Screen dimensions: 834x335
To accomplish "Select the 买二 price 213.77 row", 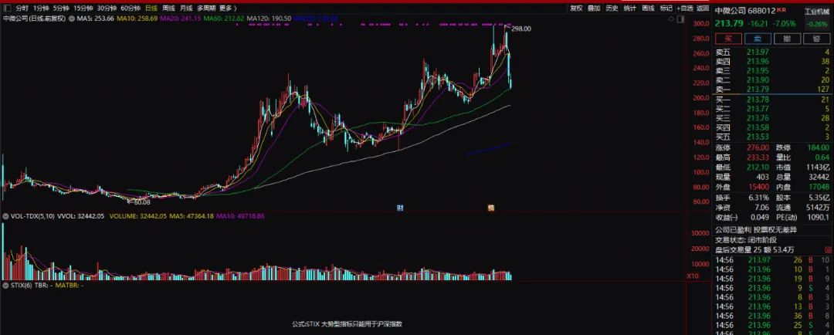I will pos(771,109).
